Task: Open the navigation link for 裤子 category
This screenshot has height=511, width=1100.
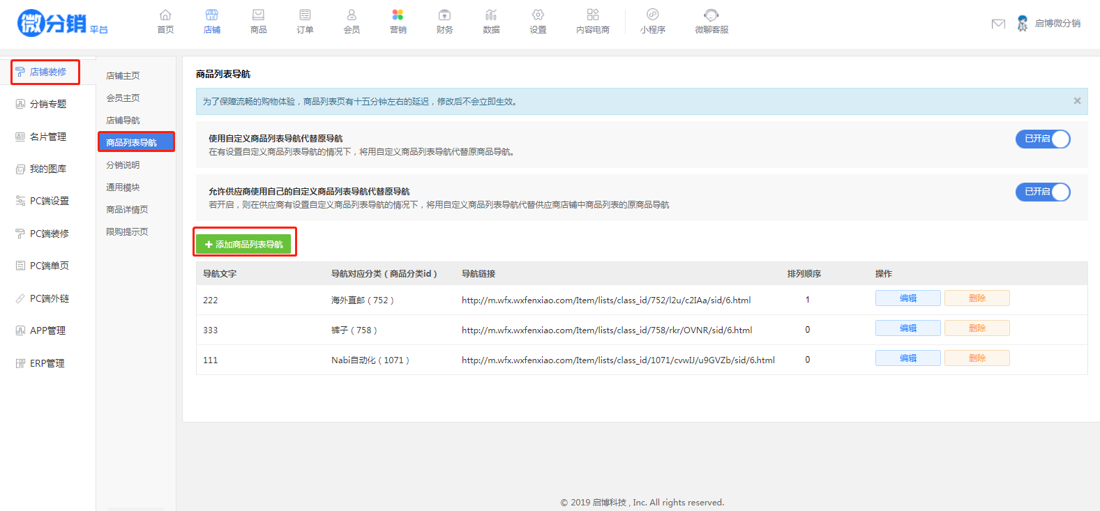Action: pos(606,330)
